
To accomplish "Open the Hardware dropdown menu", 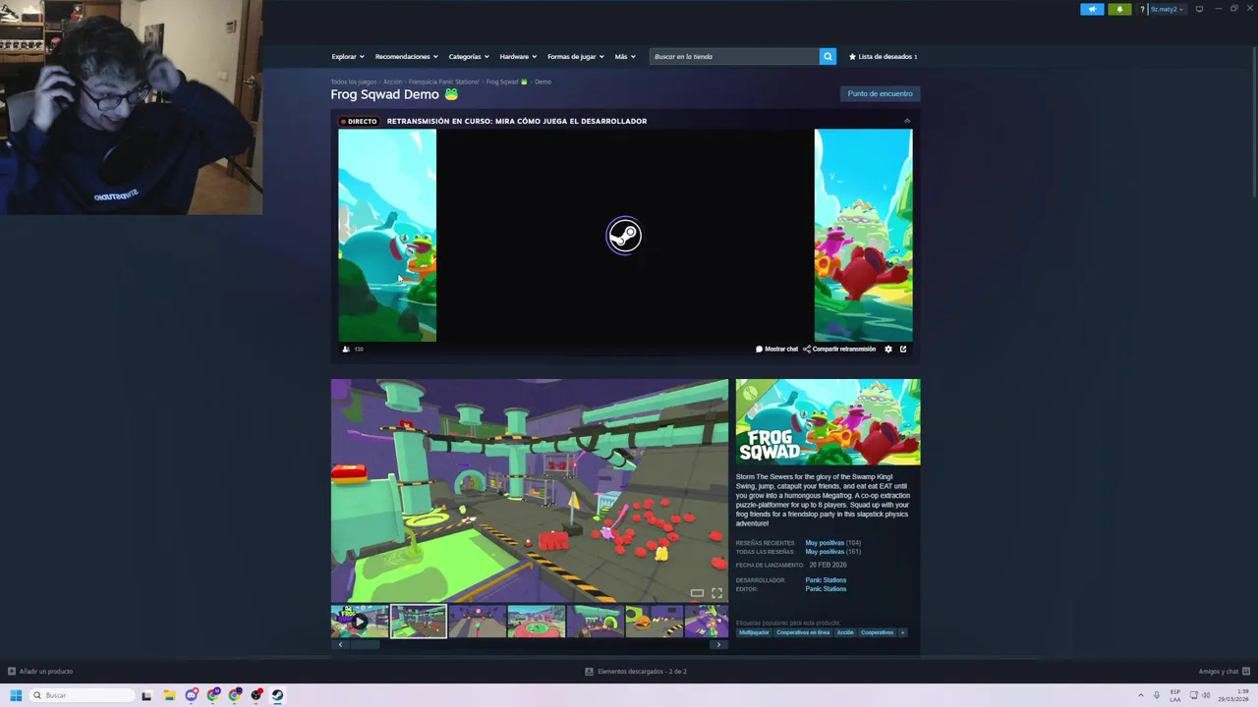I will point(518,56).
